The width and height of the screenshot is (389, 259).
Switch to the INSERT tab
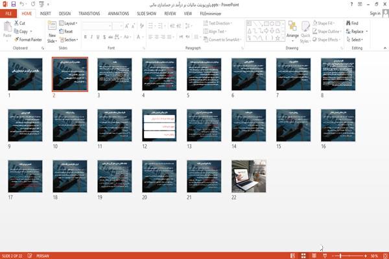[45, 14]
